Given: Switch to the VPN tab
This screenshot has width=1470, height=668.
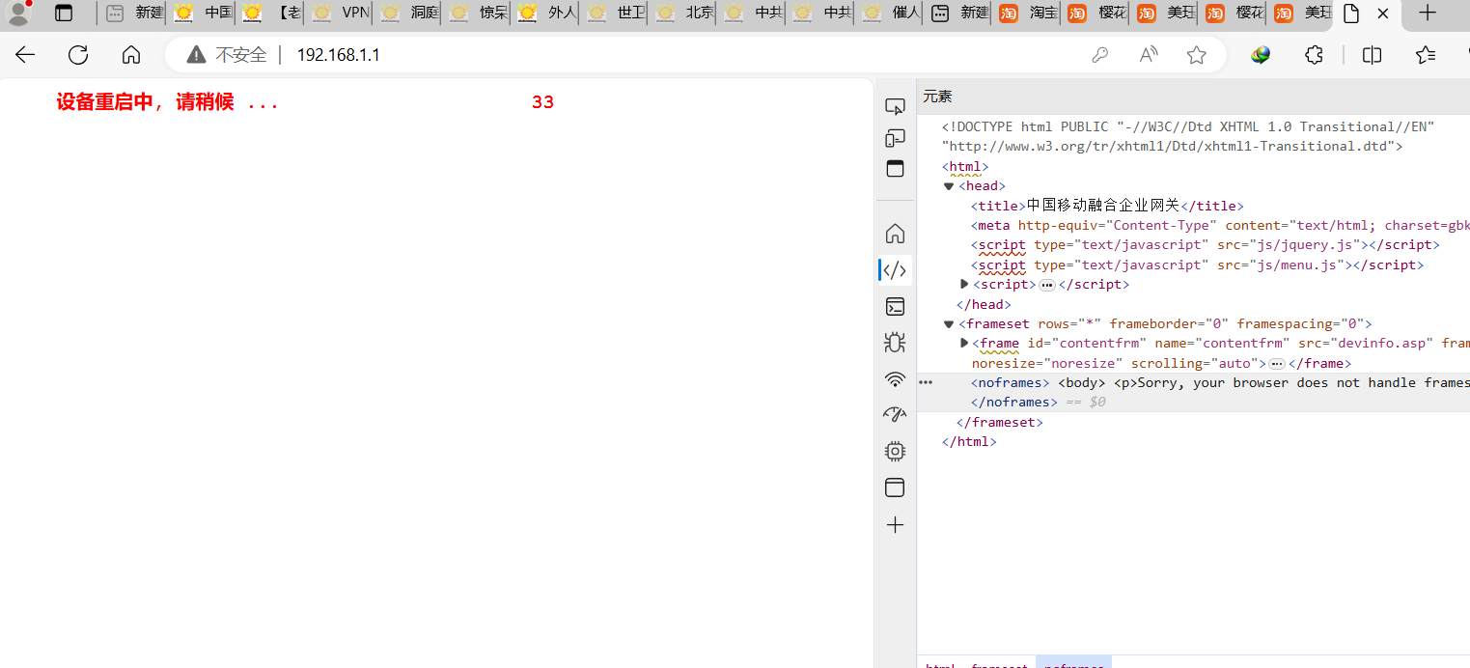Looking at the screenshot, I should click(341, 14).
